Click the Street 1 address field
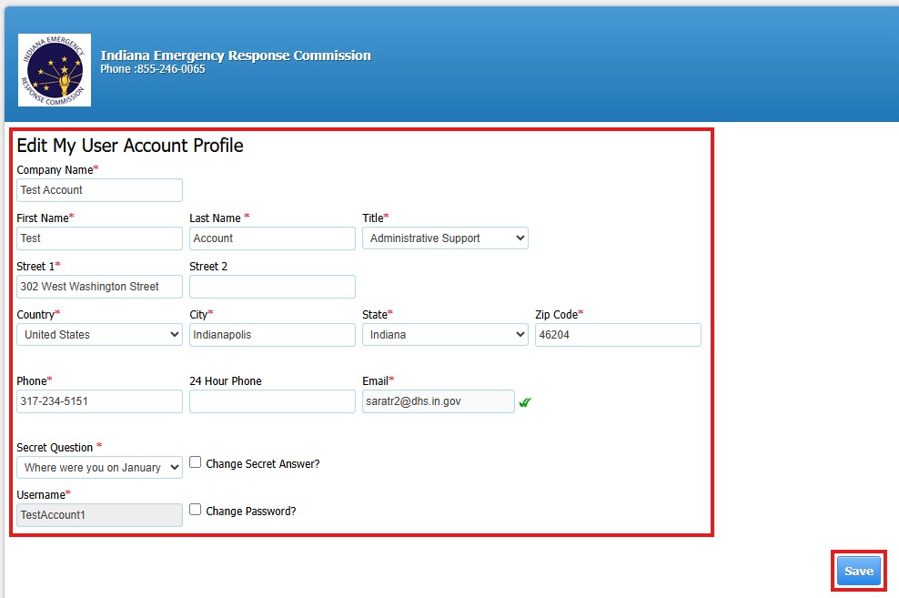The height and width of the screenshot is (598, 899). pos(98,286)
